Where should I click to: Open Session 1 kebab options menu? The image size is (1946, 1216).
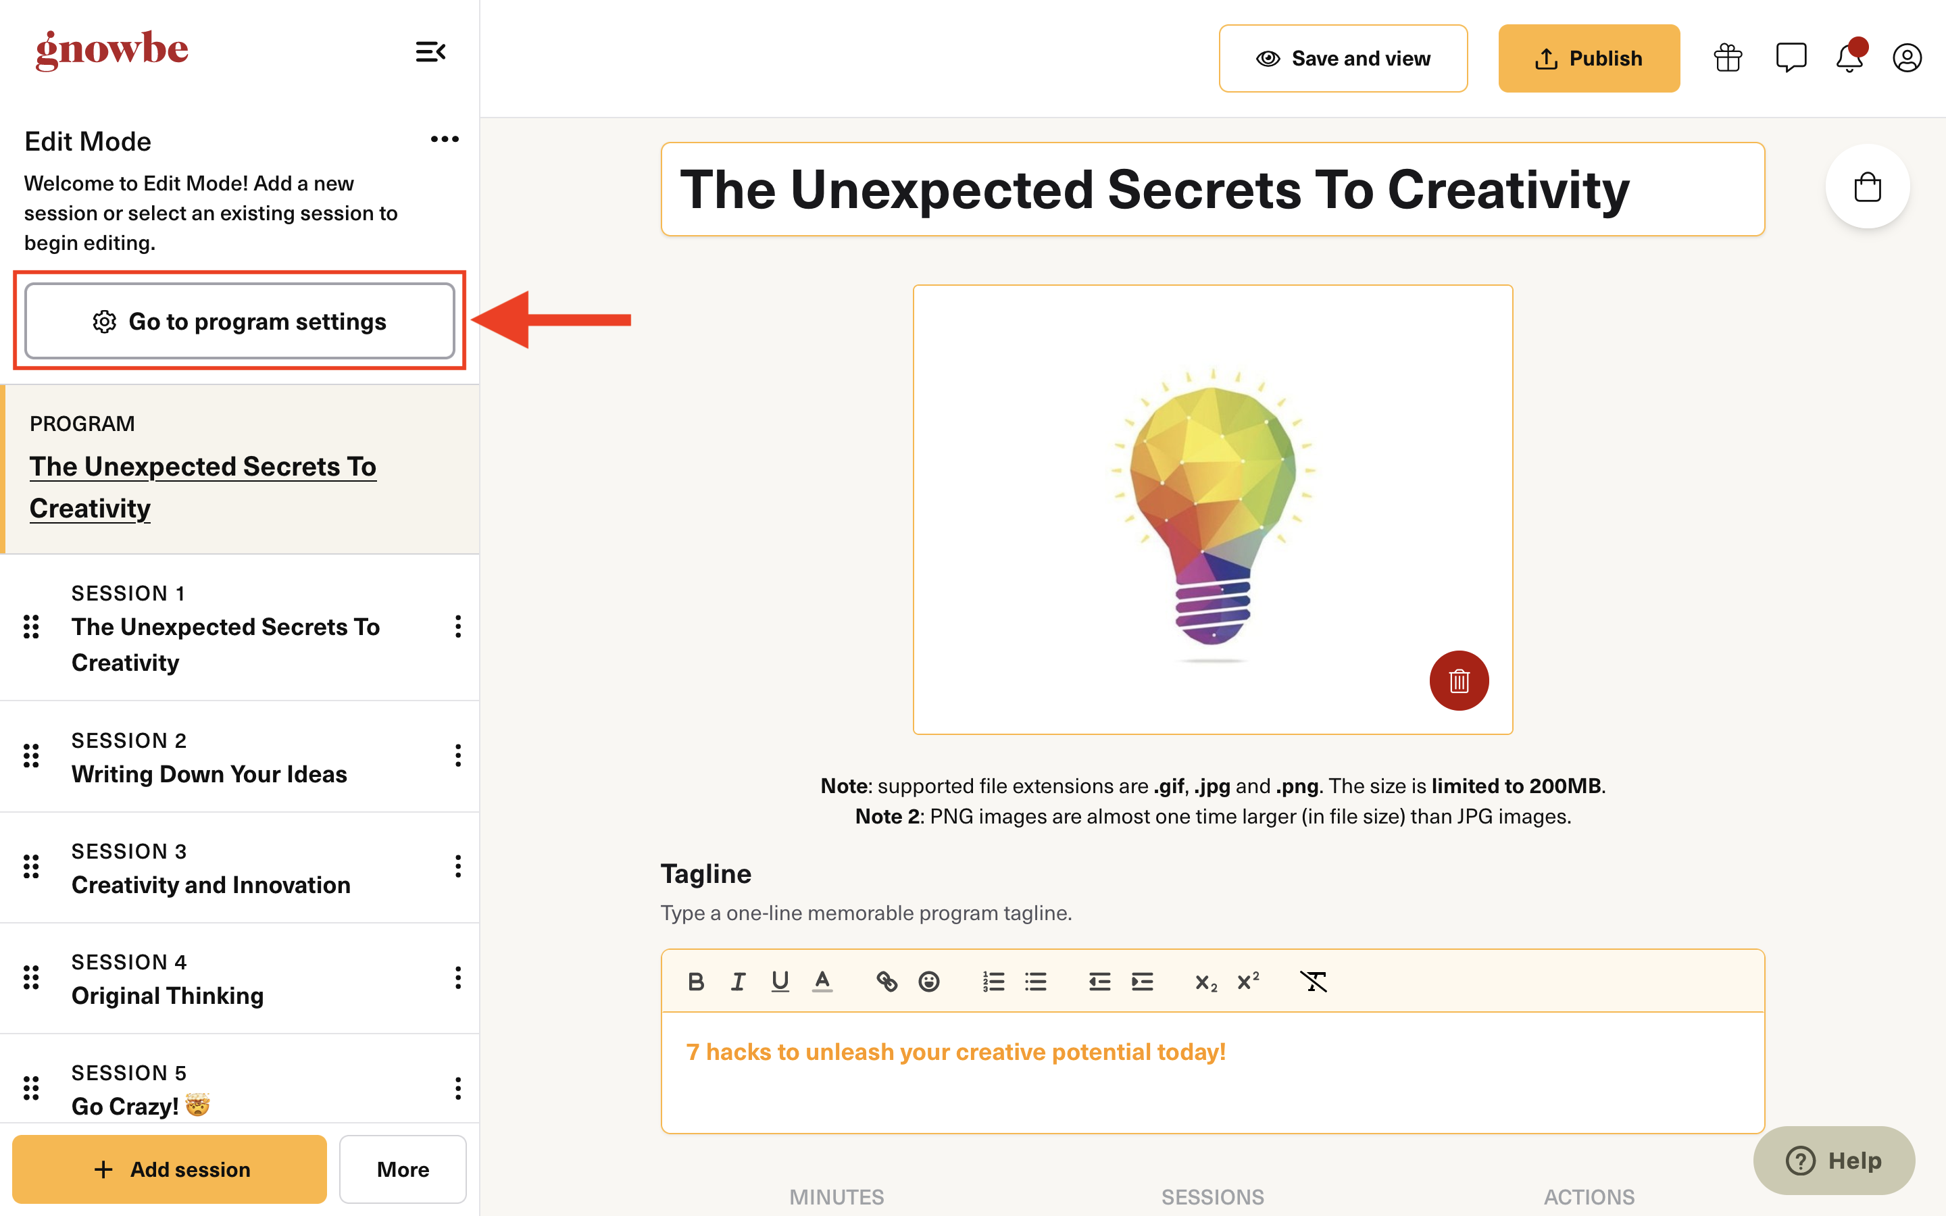tap(458, 626)
